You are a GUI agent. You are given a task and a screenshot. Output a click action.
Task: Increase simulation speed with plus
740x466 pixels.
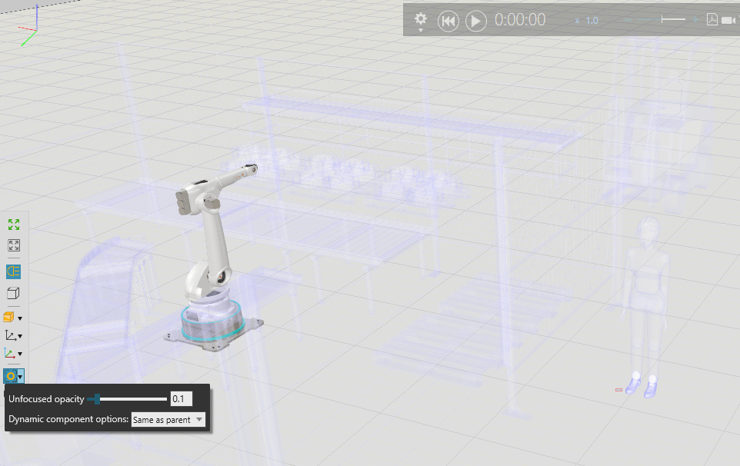695,19
